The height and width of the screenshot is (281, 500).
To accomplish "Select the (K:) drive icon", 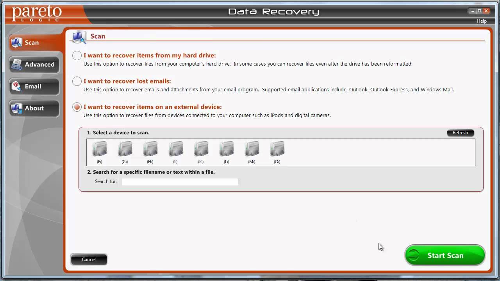I will click(x=201, y=152).
